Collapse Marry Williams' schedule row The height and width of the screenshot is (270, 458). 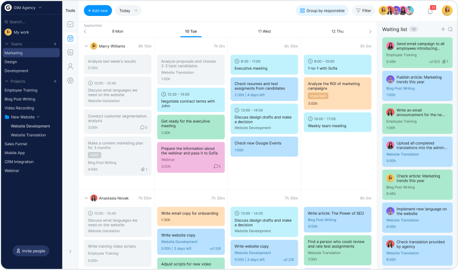tap(86, 46)
